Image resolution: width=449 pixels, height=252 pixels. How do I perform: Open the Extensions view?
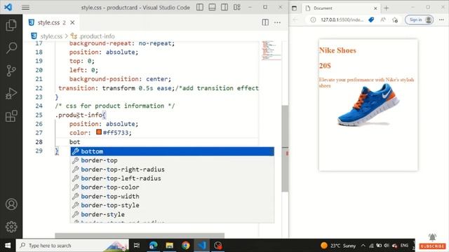pyautogui.click(x=11, y=116)
